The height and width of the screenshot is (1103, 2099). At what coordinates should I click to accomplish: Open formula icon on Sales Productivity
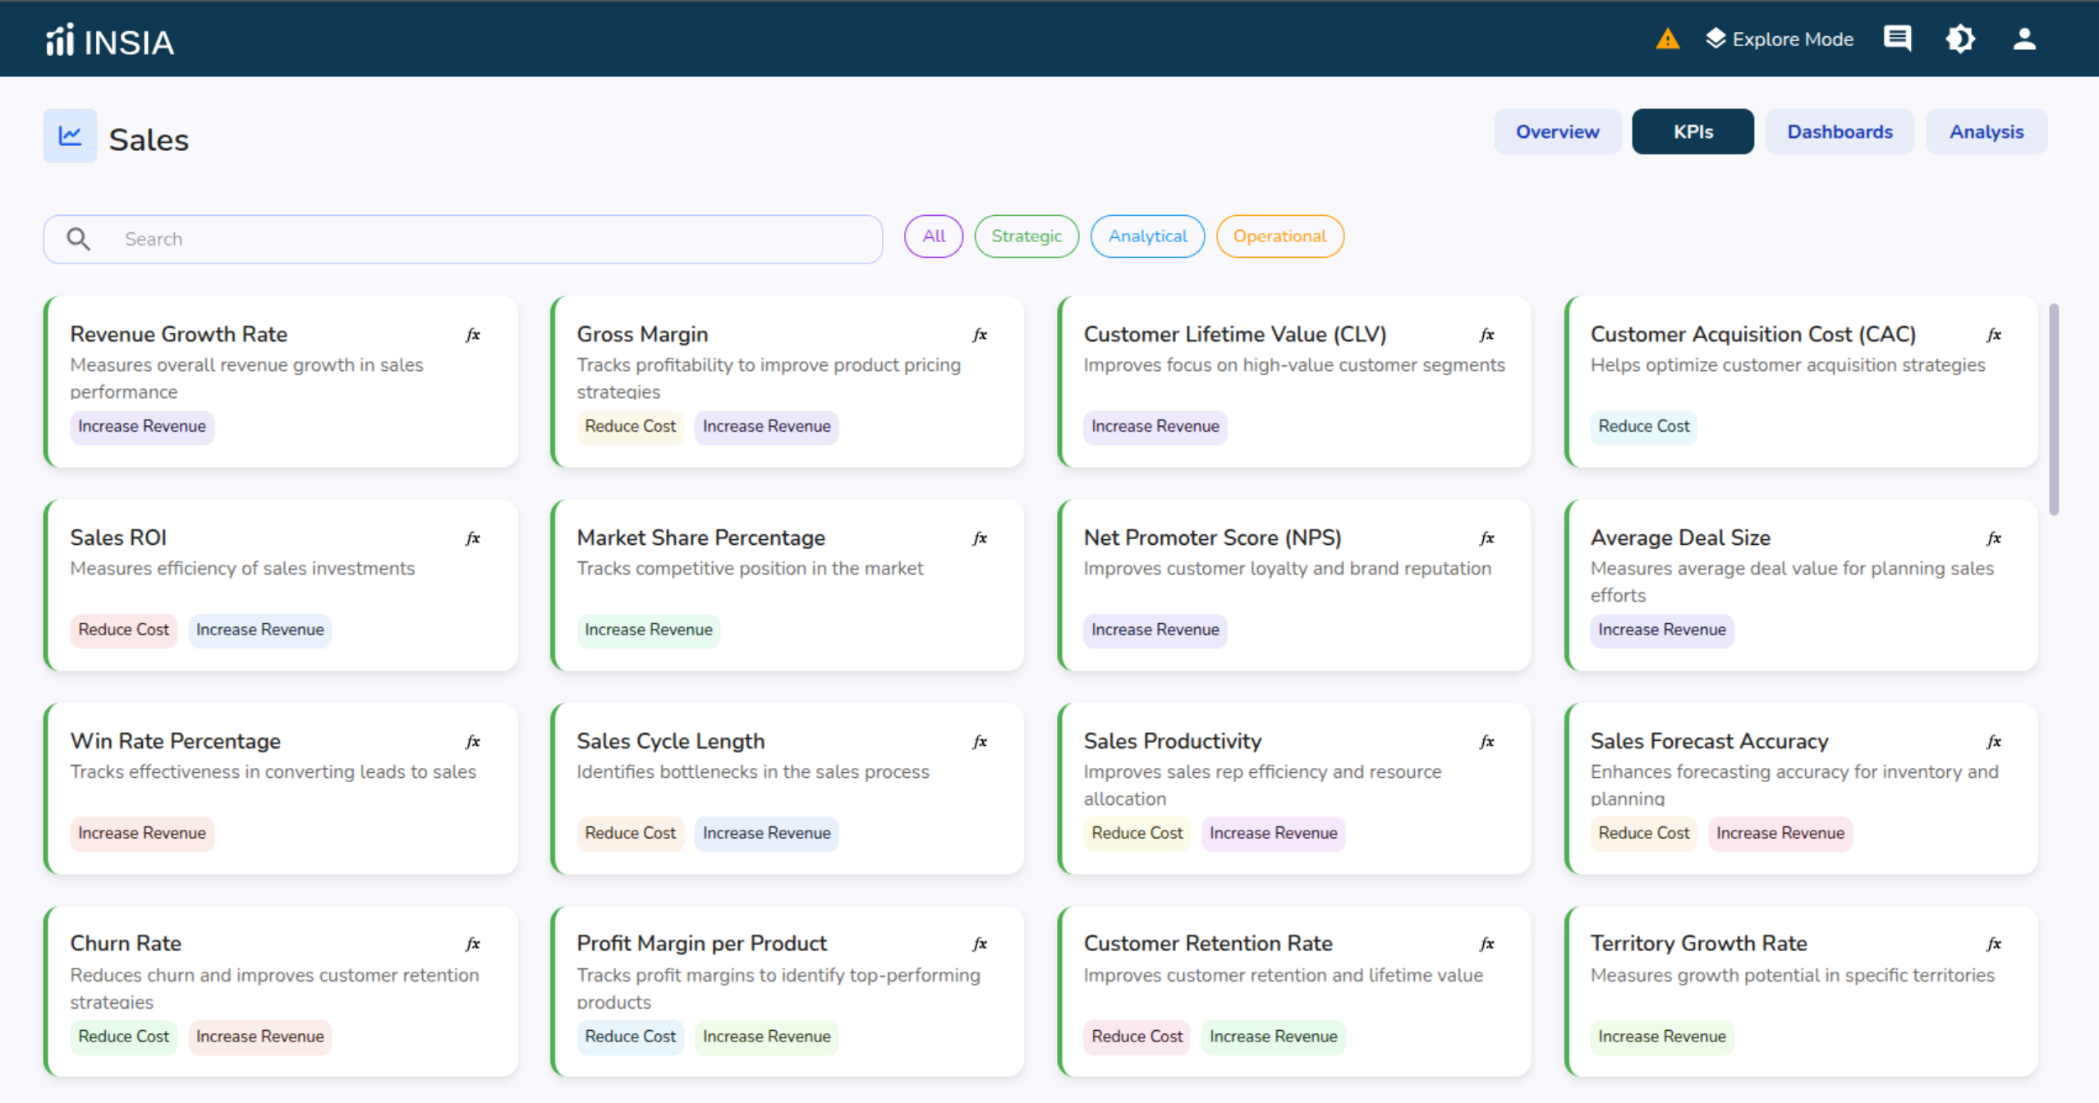(1486, 742)
